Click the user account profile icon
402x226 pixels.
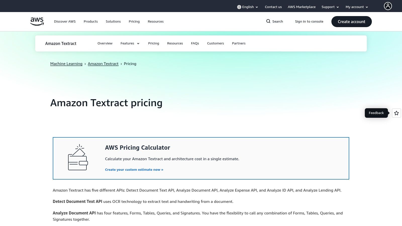(388, 6)
